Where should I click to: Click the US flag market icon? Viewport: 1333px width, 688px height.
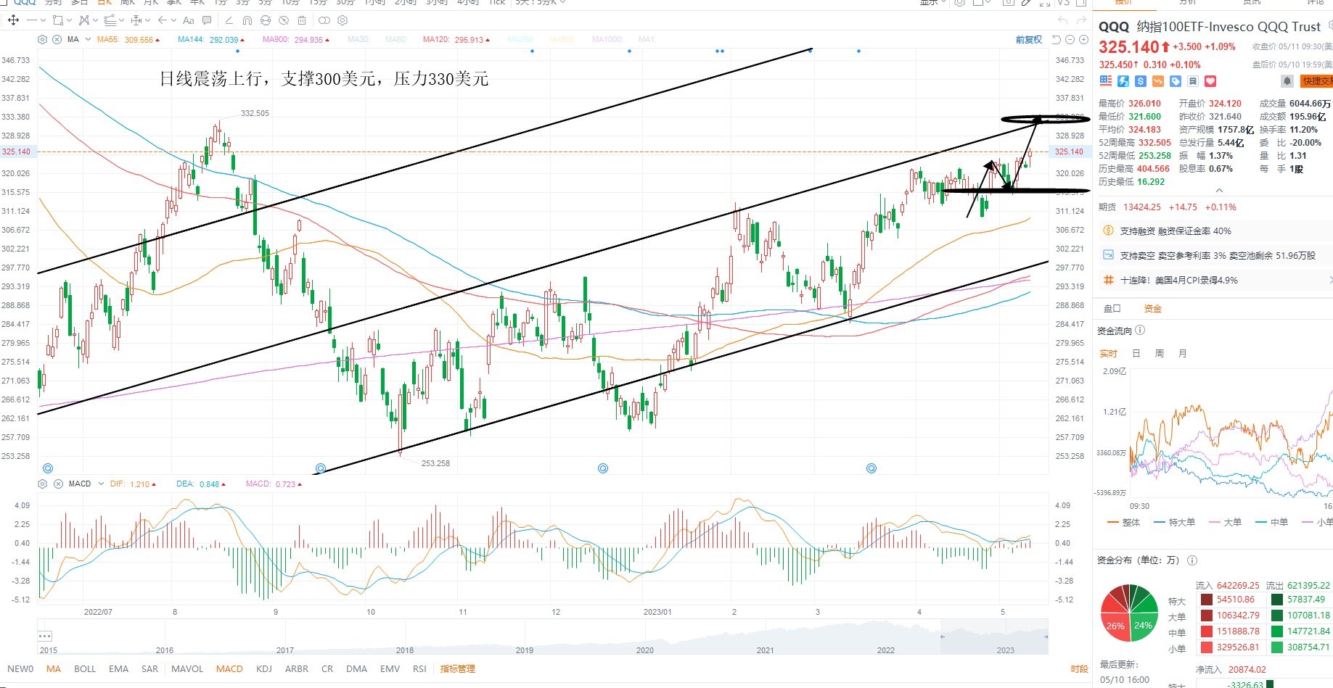point(1106,81)
